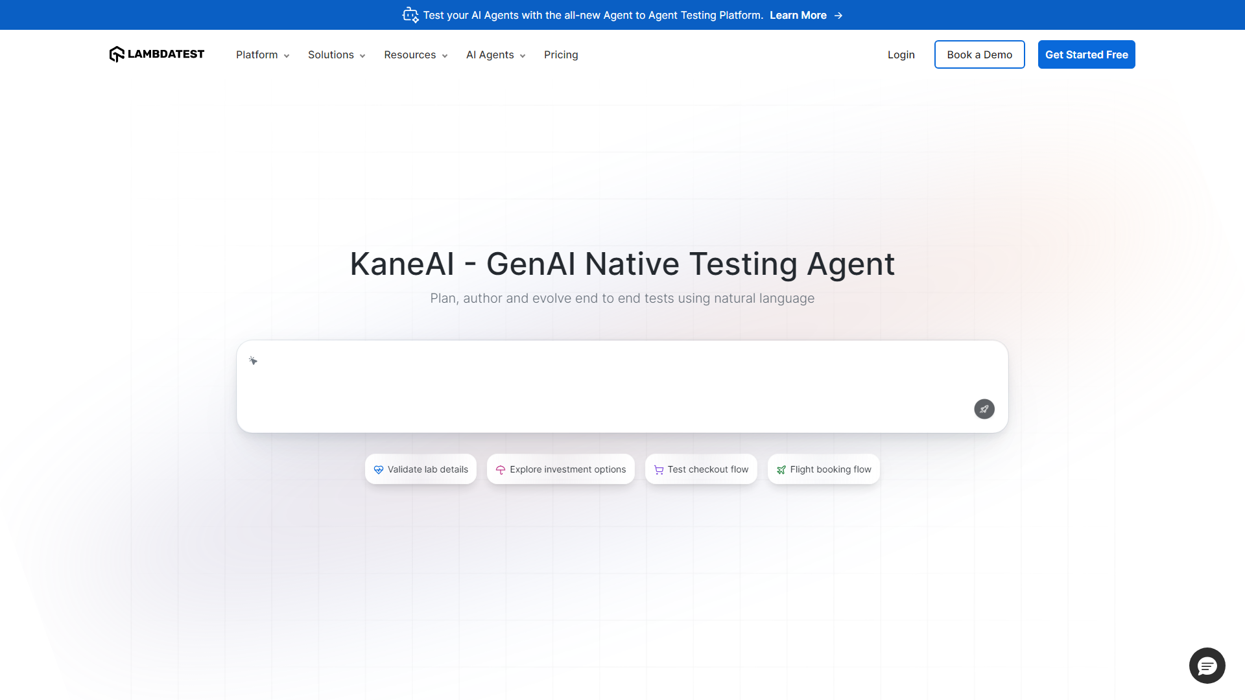
Task: Click the AI agent icon in banner
Action: (410, 15)
